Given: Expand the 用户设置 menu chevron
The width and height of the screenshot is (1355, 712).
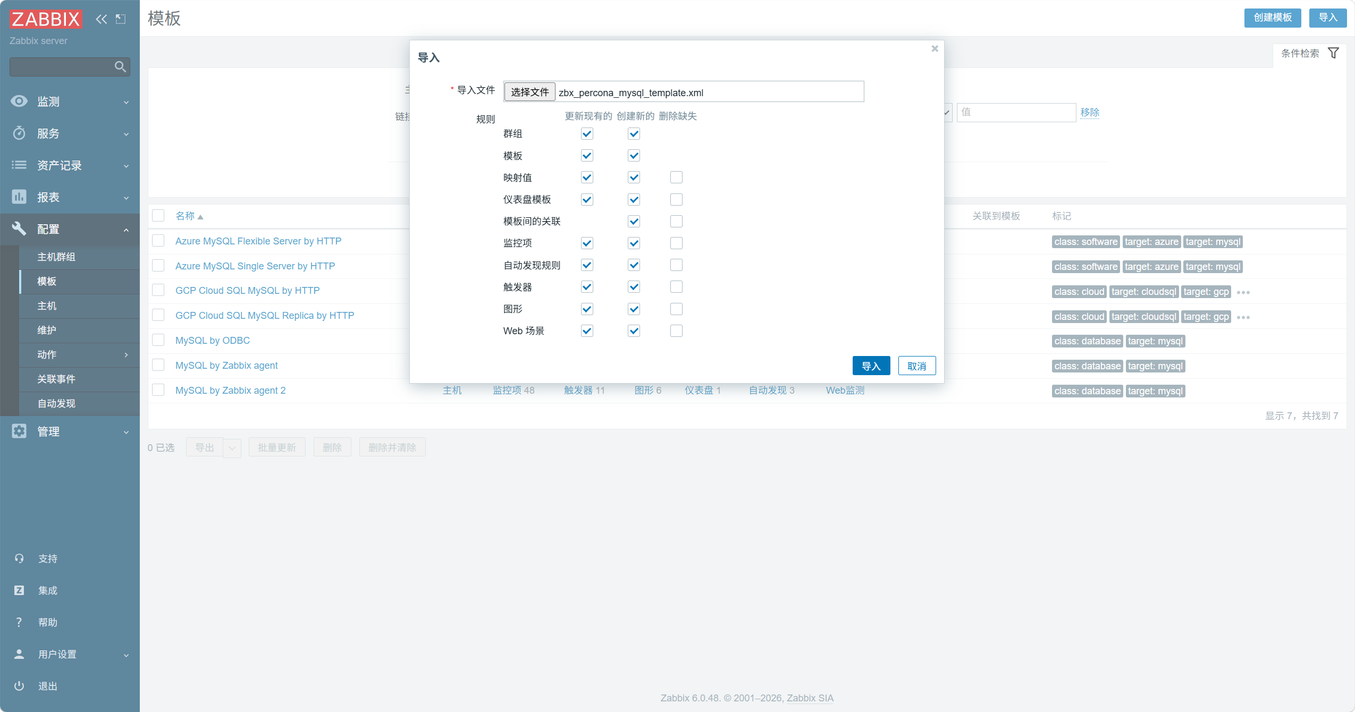Looking at the screenshot, I should click(126, 655).
